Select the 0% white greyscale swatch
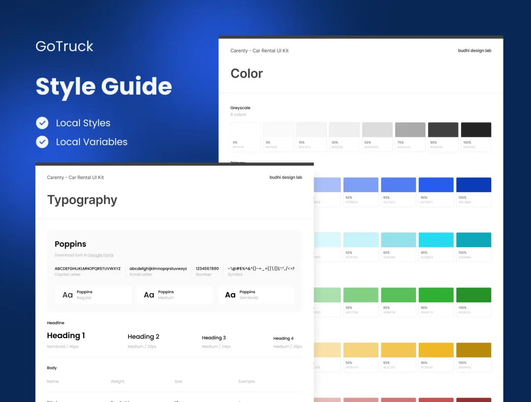This screenshot has height=402, width=531. (x=245, y=130)
